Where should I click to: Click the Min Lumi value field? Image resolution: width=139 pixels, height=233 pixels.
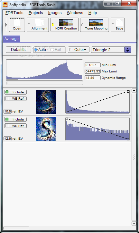[x=93, y=65]
